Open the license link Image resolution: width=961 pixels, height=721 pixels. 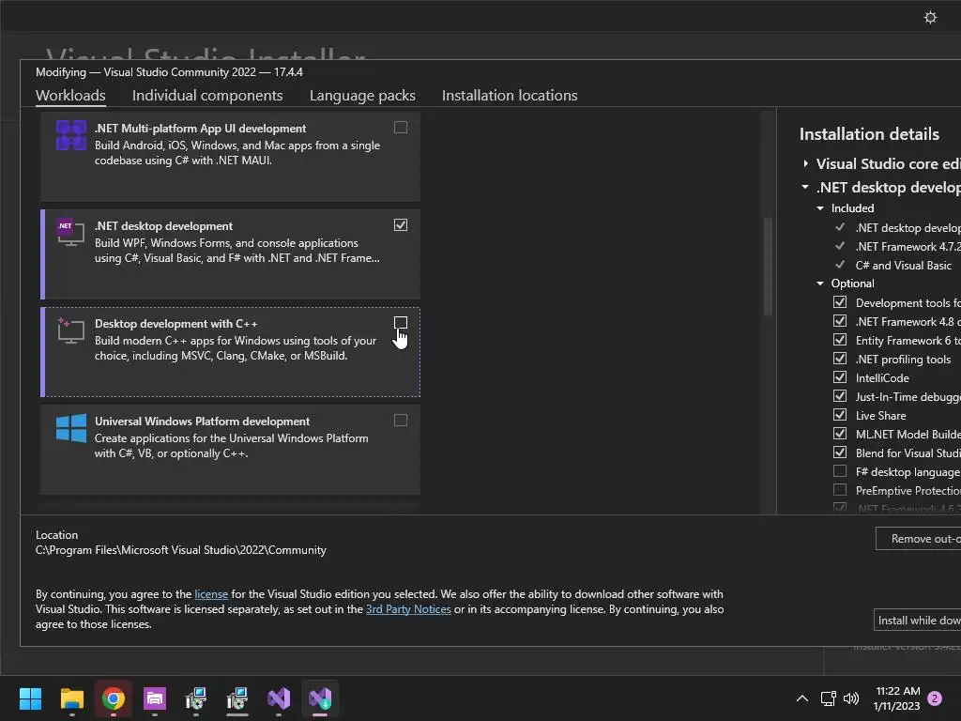click(211, 594)
